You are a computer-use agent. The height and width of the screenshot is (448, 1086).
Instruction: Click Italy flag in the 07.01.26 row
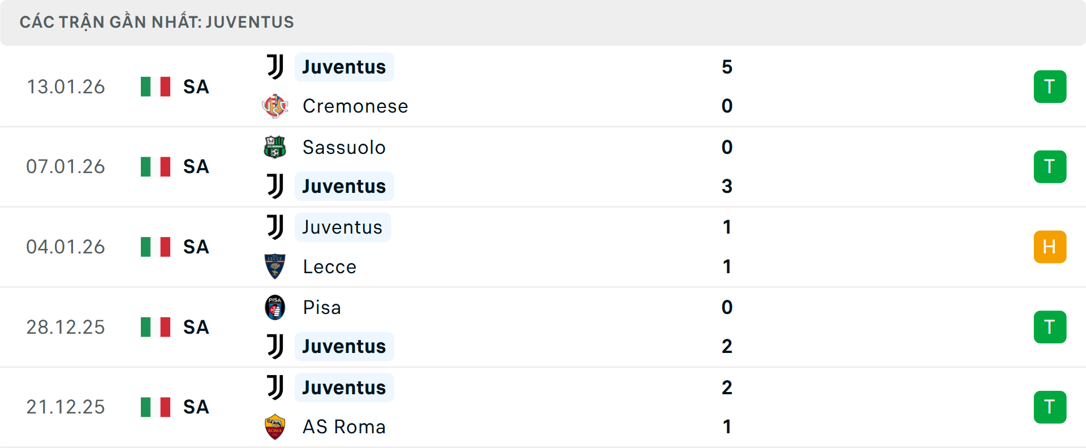tap(156, 167)
